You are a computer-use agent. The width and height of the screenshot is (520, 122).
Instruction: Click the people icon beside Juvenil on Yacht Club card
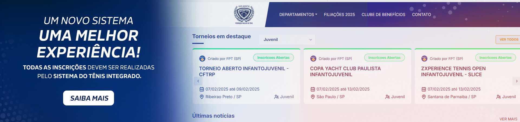pos(387,97)
